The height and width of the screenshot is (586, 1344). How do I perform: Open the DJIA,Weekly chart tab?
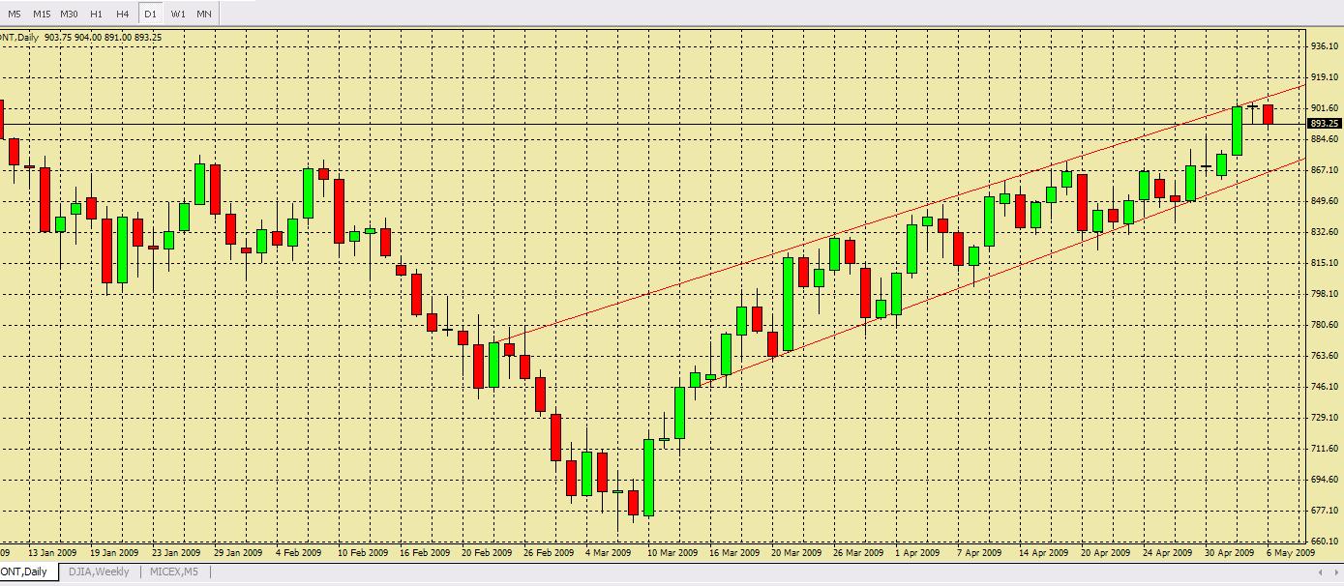click(x=98, y=571)
